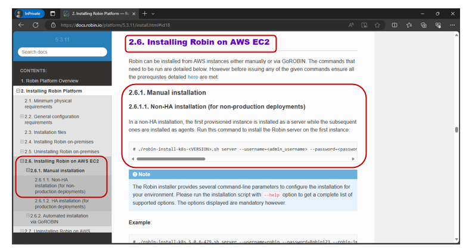View site information lock icon
Screen dimensions: 469x250
pos(53,25)
